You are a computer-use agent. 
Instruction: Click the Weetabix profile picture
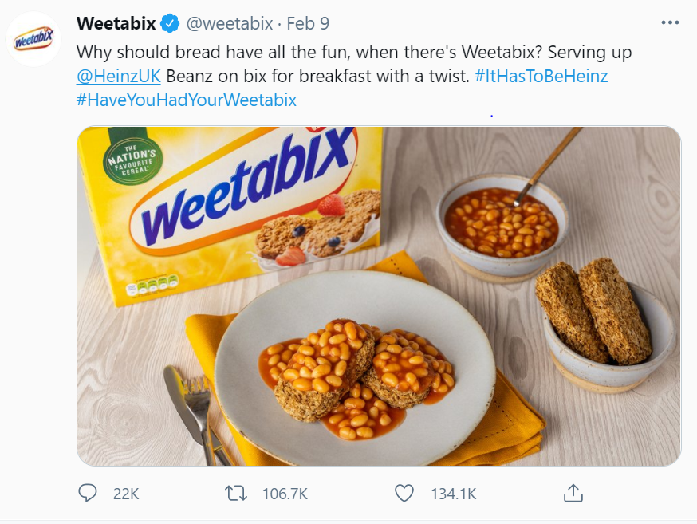click(35, 35)
